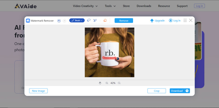Open download history clock icon
The height and width of the screenshot is (108, 219).
187,91
